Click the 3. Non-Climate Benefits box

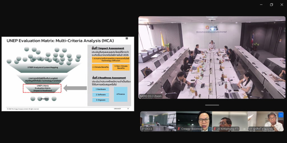pos(121,67)
